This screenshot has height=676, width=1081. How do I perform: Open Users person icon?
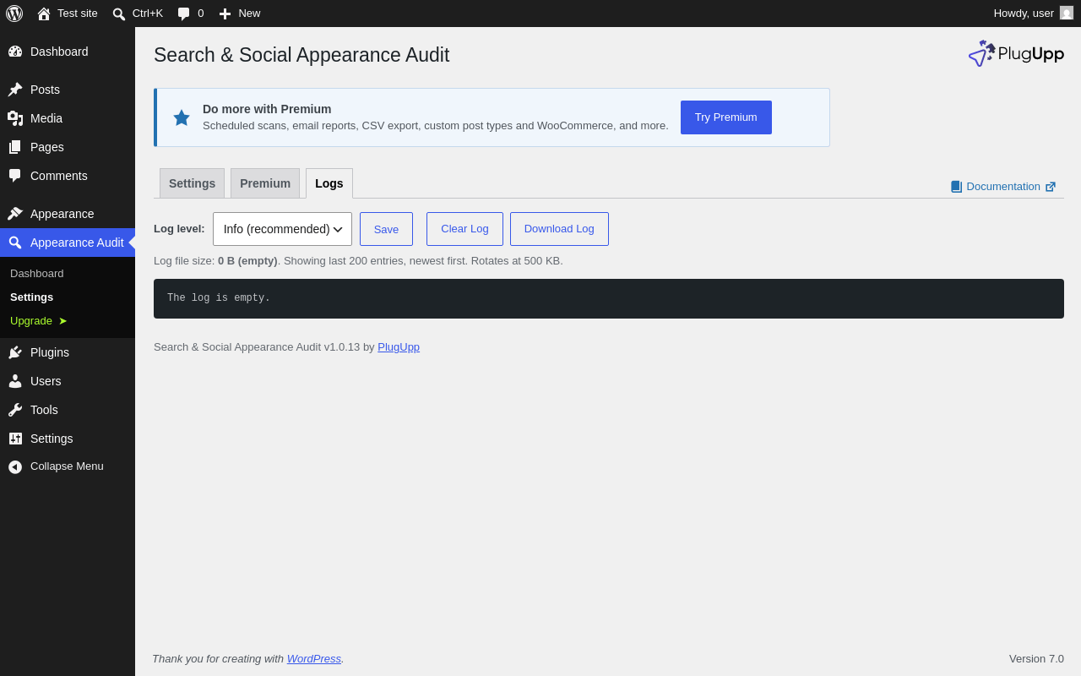click(15, 381)
